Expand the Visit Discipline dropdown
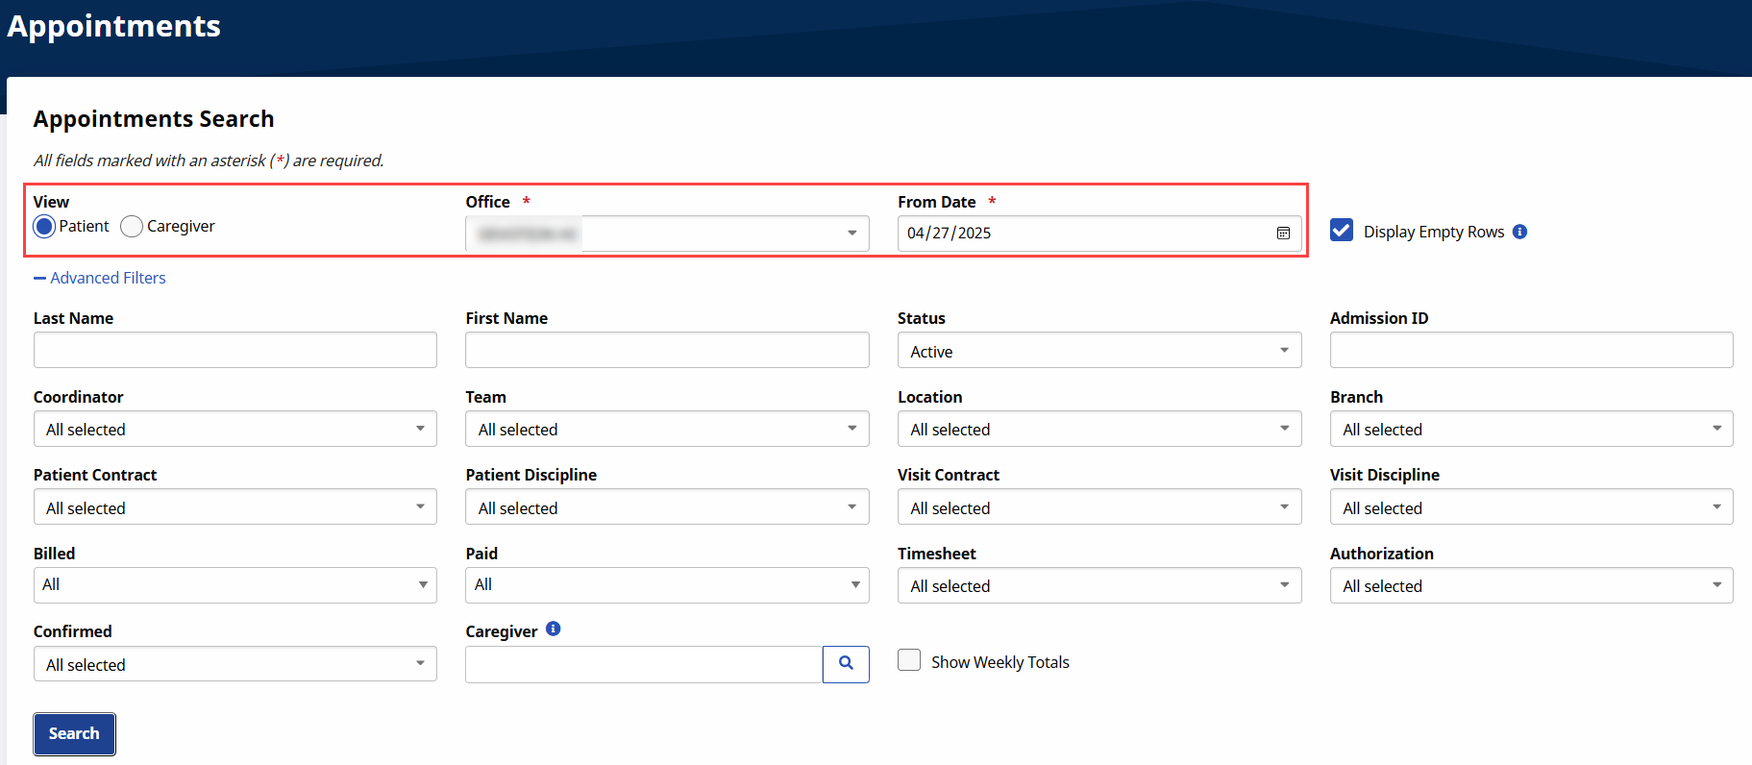The image size is (1752, 765). (1530, 507)
